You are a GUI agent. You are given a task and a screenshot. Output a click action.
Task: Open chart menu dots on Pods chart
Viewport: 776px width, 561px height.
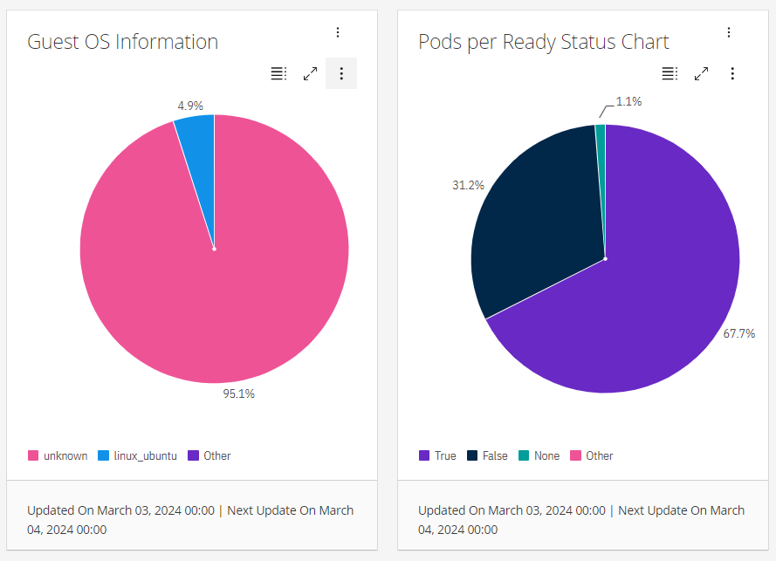(x=732, y=73)
